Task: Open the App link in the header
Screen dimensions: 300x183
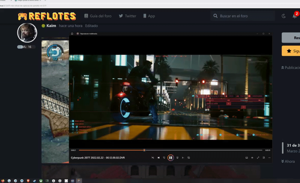Action: [x=149, y=16]
